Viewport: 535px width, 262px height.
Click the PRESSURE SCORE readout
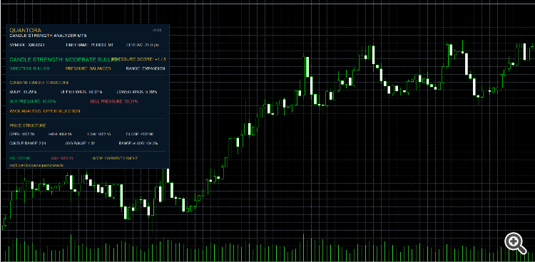139,59
